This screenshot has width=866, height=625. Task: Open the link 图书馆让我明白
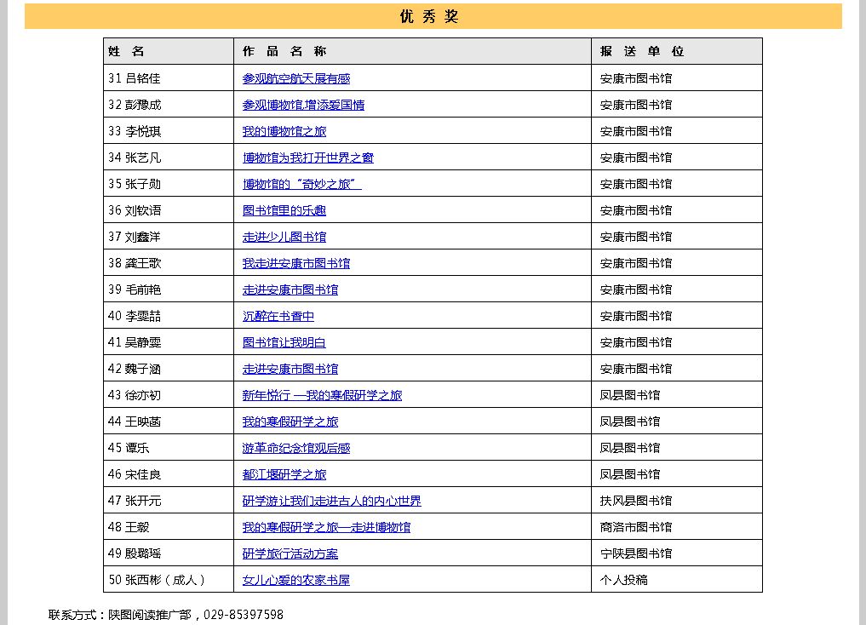284,342
